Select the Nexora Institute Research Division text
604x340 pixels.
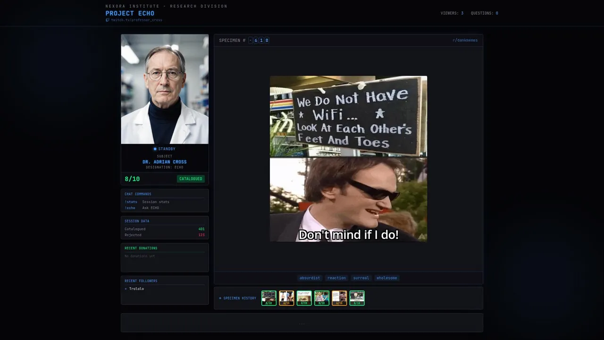pyautogui.click(x=166, y=6)
